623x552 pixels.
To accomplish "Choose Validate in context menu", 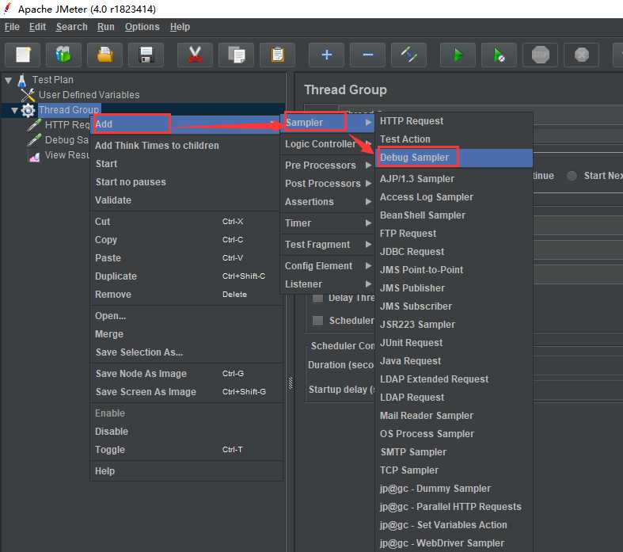I will (186, 200).
